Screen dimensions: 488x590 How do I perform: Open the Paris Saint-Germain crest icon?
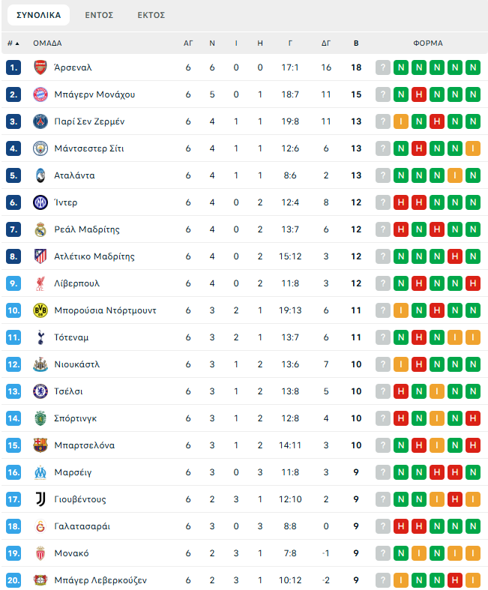(x=40, y=121)
